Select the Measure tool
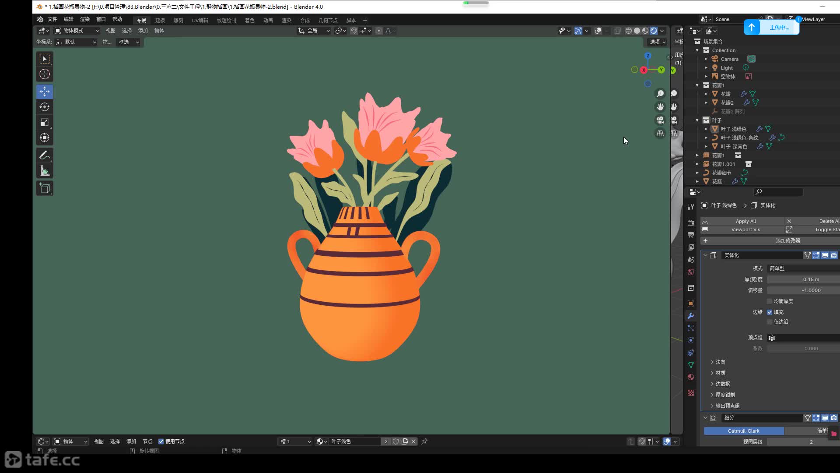Screen dimensions: 840x473 (x=45, y=171)
